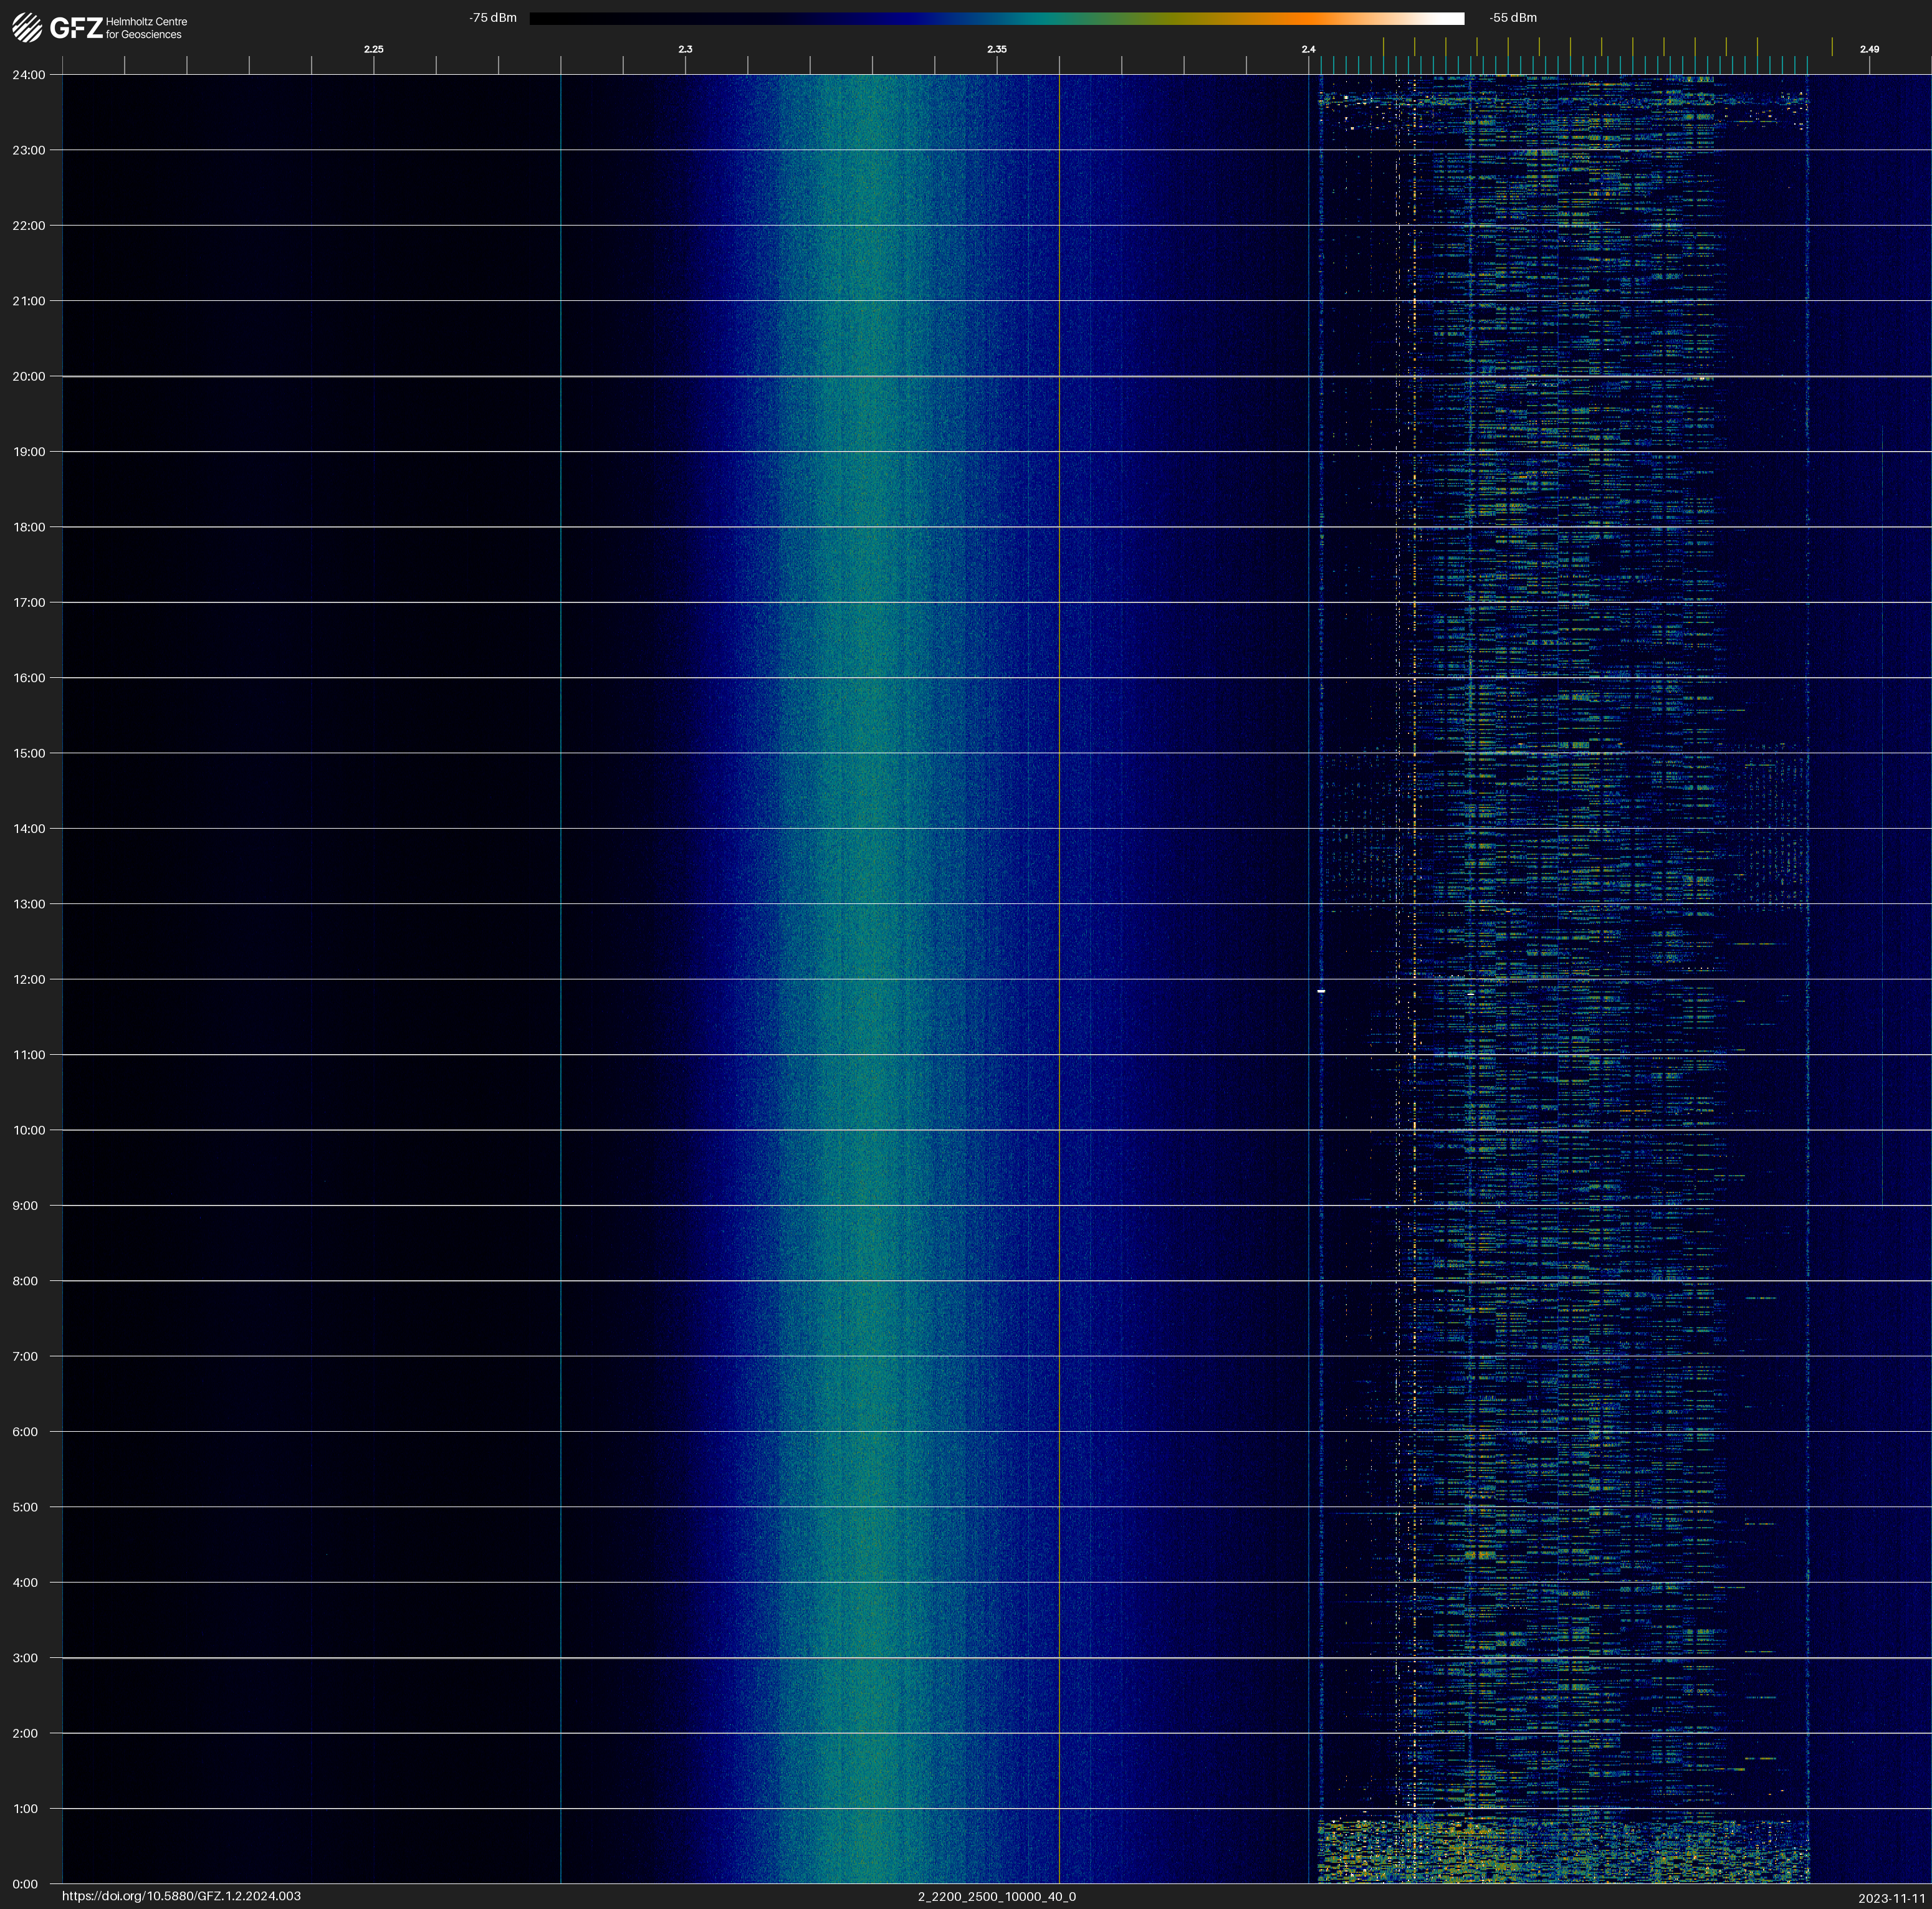This screenshot has width=1932, height=1909.
Task: Click the 6:00 time axis label
Action: pyautogui.click(x=25, y=1431)
